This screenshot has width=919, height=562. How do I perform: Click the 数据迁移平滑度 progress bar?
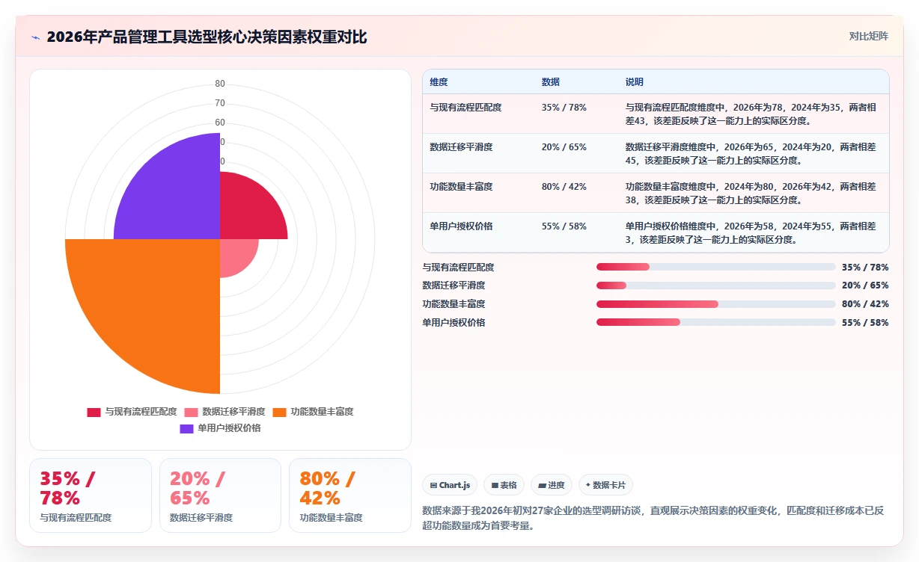point(716,285)
